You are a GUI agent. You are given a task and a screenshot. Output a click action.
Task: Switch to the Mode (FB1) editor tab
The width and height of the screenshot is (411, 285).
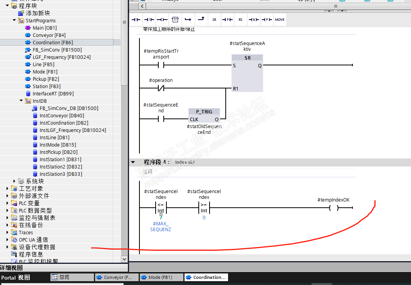(161, 277)
